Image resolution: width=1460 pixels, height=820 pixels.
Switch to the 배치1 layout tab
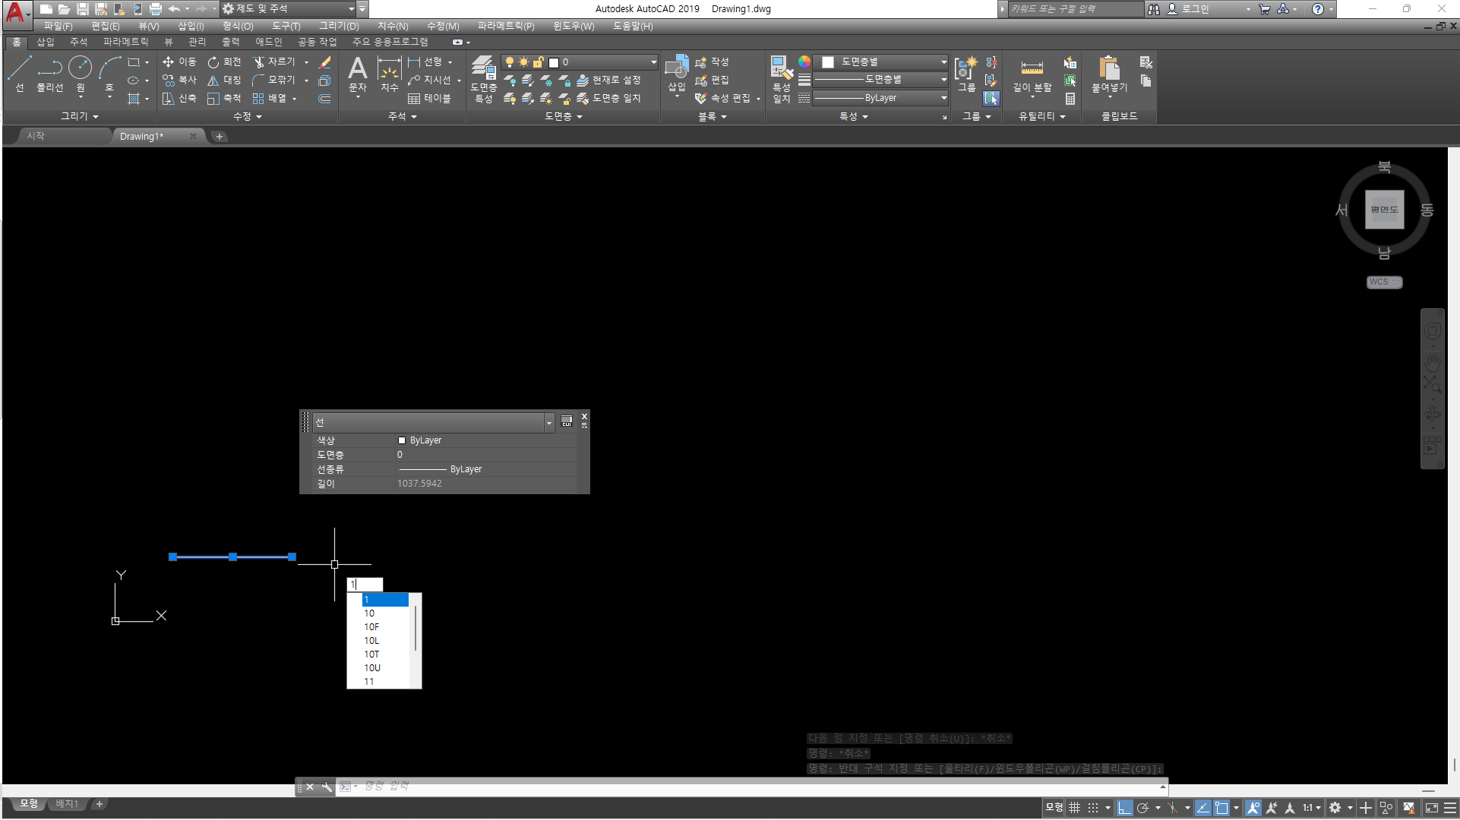pos(67,803)
